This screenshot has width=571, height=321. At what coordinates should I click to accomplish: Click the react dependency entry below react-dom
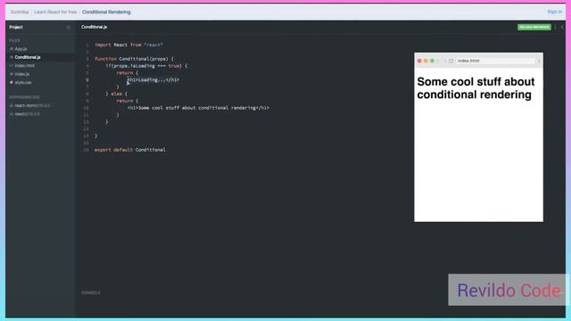click(28, 114)
